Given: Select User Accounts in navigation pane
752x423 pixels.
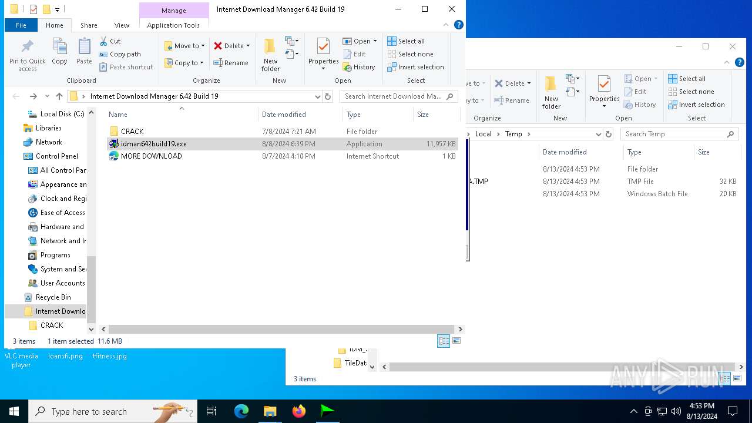Looking at the screenshot, I should [56, 283].
